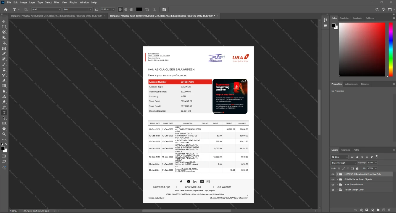Select the Crop tool
396x213 pixels.
[4, 43]
